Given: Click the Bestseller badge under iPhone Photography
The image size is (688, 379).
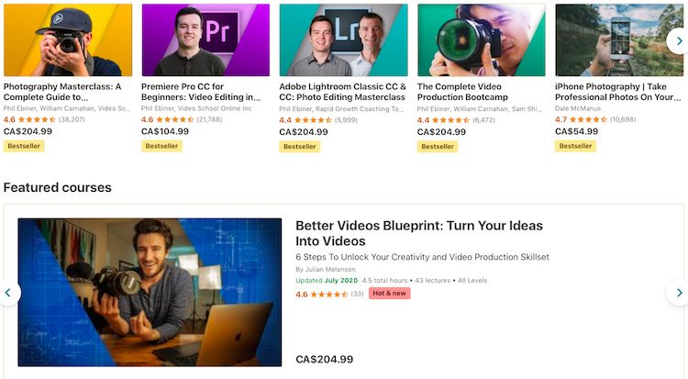Looking at the screenshot, I should tap(575, 146).
